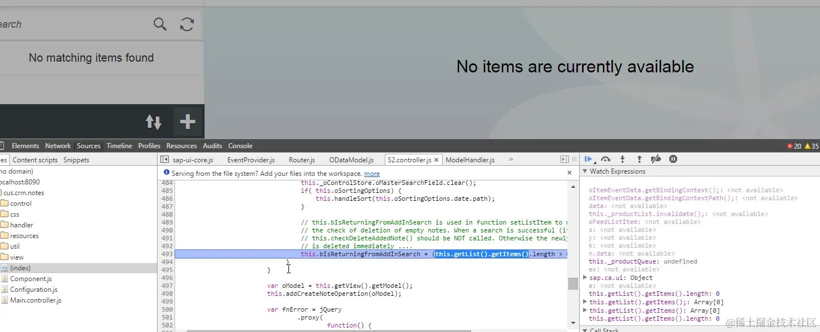The width and height of the screenshot is (820, 332).
Task: Click the code editor vertical scrollbar thumb
Action: pyautogui.click(x=573, y=283)
